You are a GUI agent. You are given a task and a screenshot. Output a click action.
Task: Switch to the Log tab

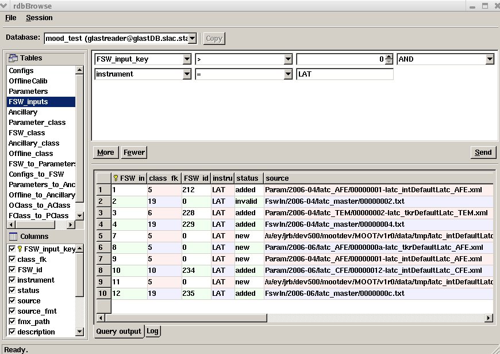point(152,331)
